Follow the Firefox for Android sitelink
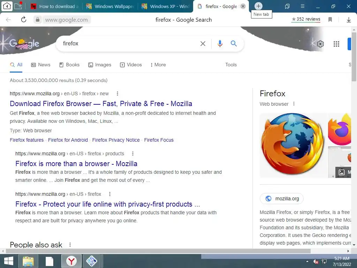 pos(68,140)
